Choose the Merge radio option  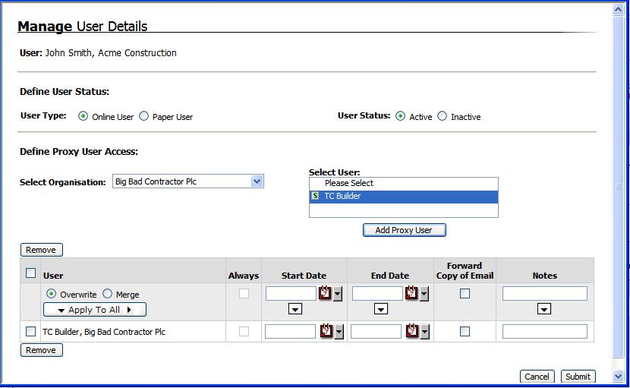click(x=107, y=294)
